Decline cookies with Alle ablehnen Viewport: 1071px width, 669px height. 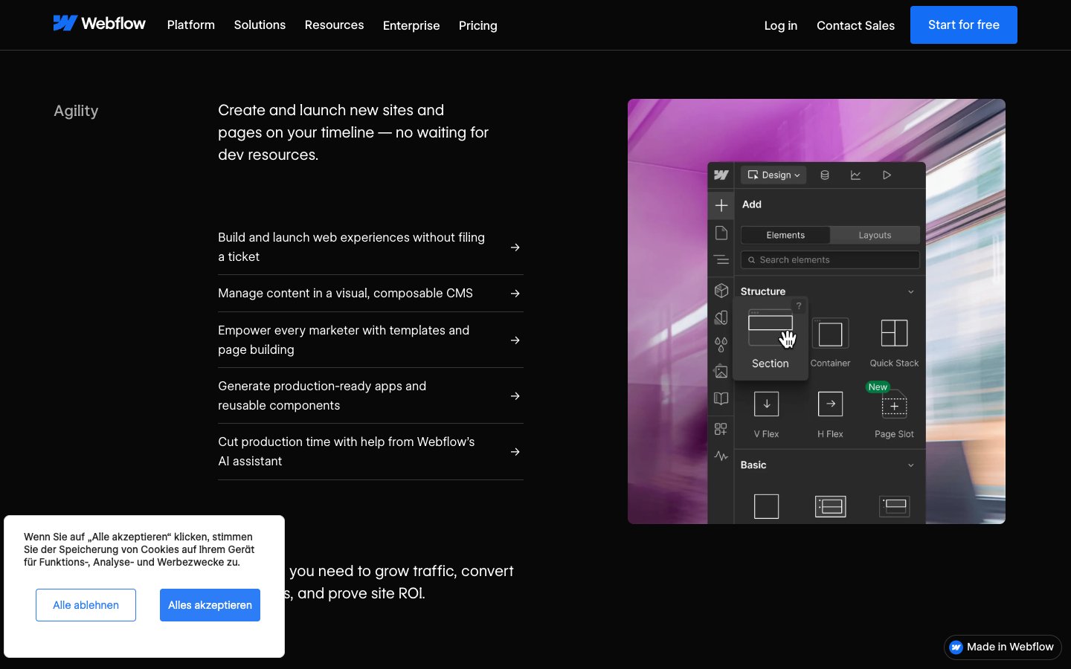pyautogui.click(x=86, y=605)
